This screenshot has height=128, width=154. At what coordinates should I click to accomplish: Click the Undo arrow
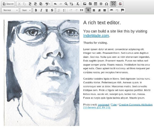pyautogui.click(x=55, y=4)
